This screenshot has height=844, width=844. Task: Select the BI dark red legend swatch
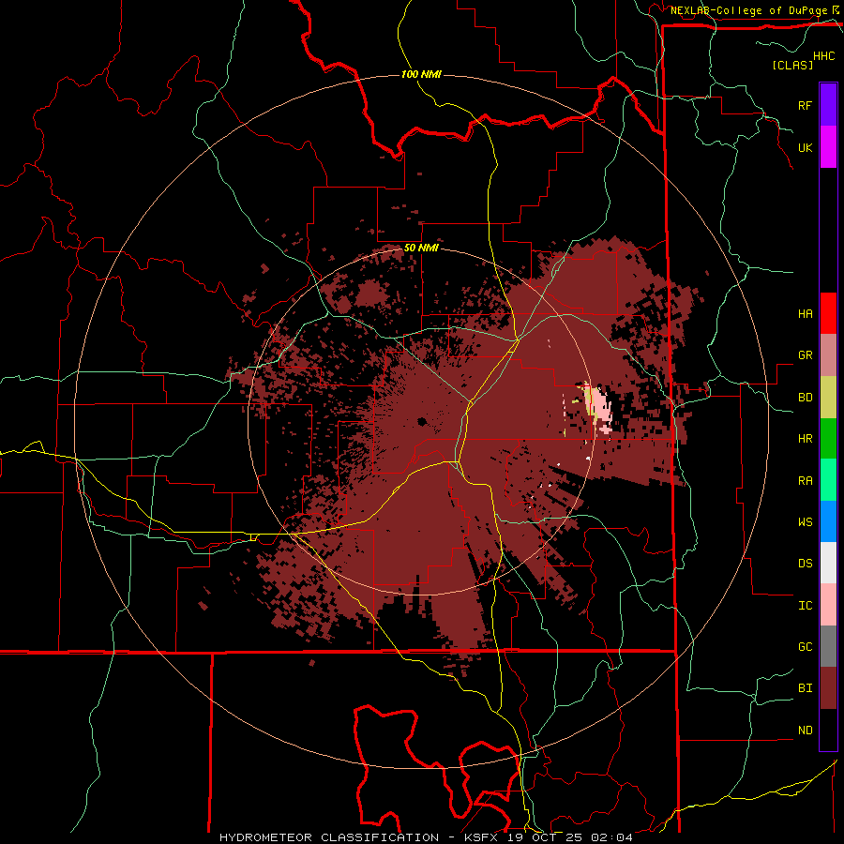point(828,688)
